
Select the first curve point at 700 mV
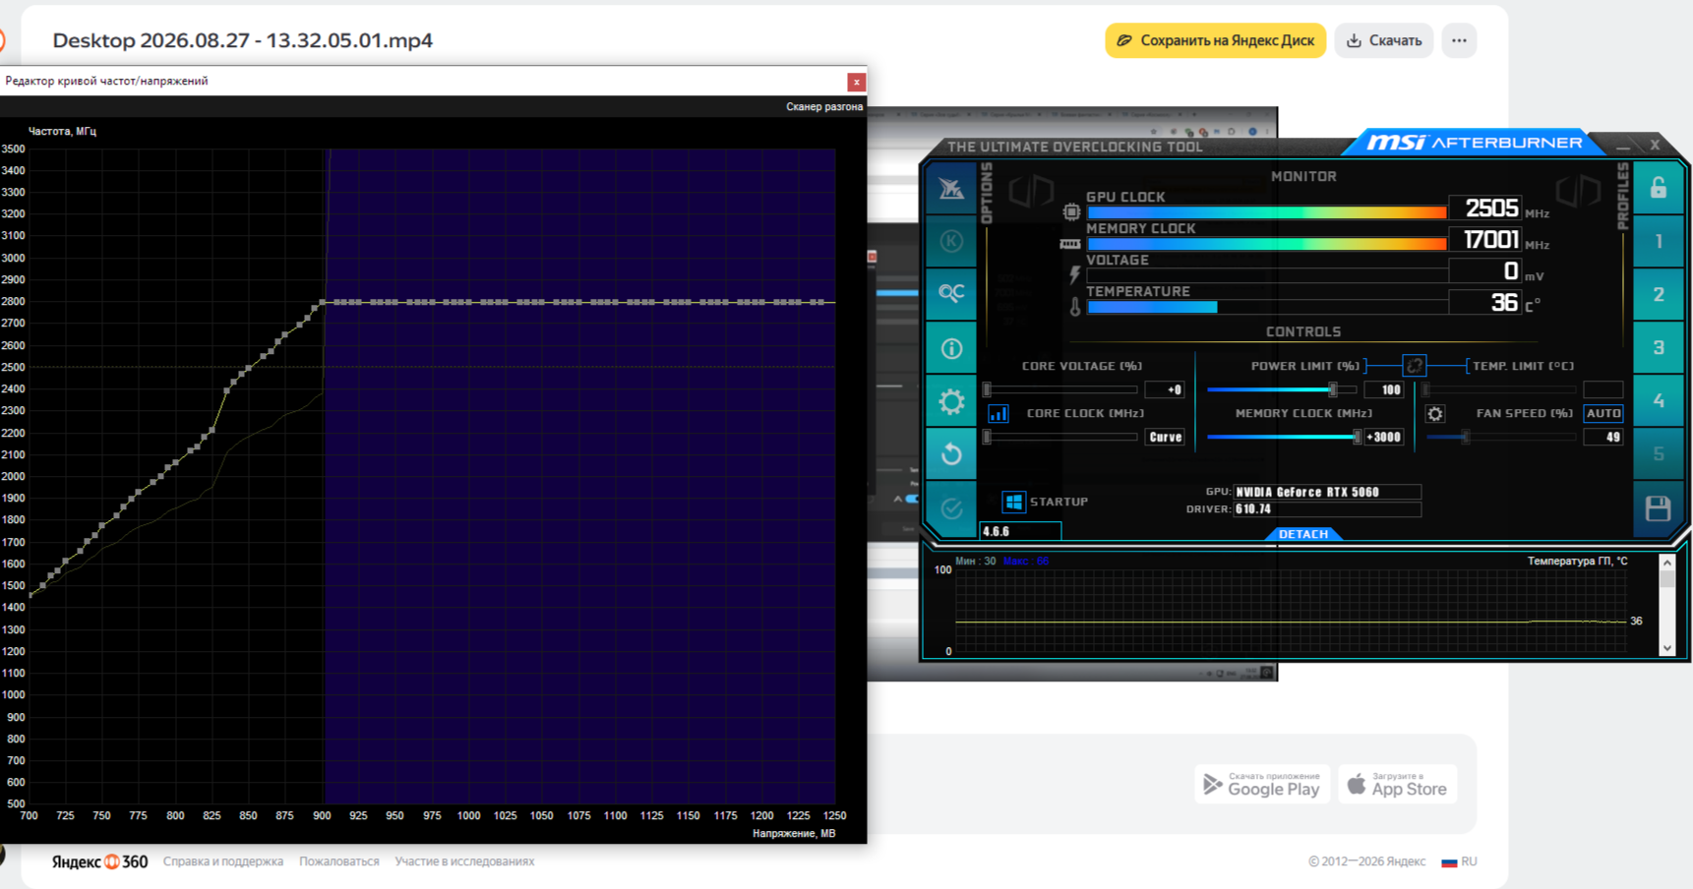(x=30, y=594)
